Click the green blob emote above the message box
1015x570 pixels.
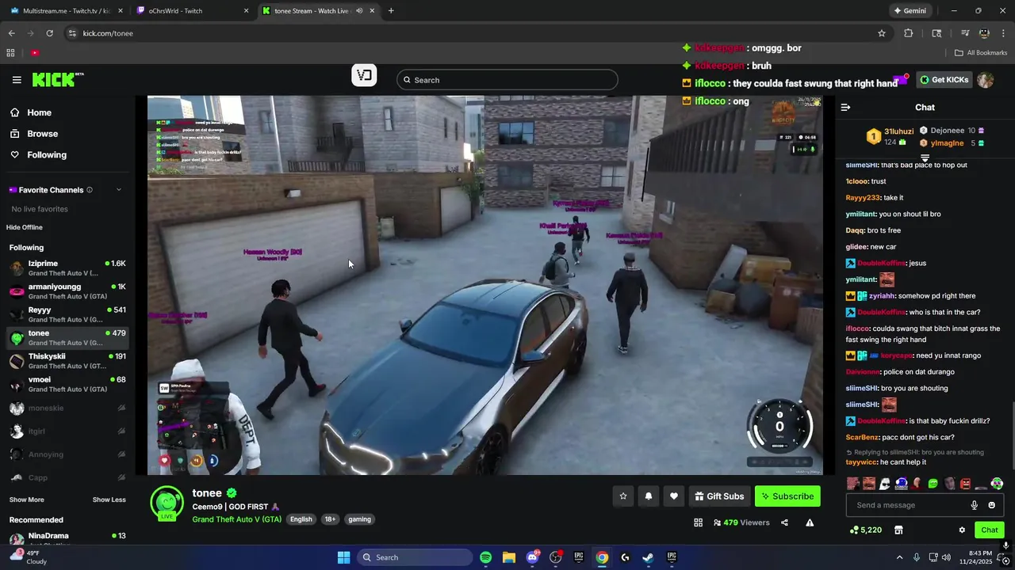click(933, 484)
